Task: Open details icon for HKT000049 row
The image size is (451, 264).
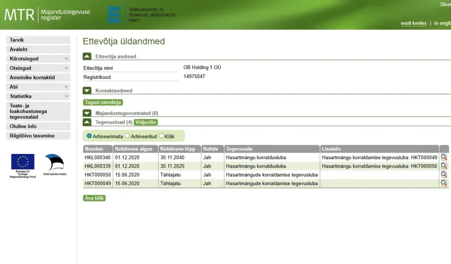Action: pos(444,183)
